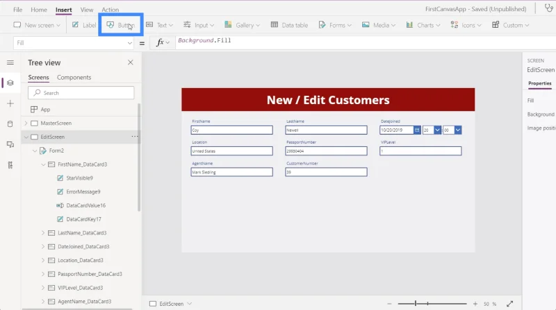
Task: Open the Action tab
Action: [x=111, y=10]
